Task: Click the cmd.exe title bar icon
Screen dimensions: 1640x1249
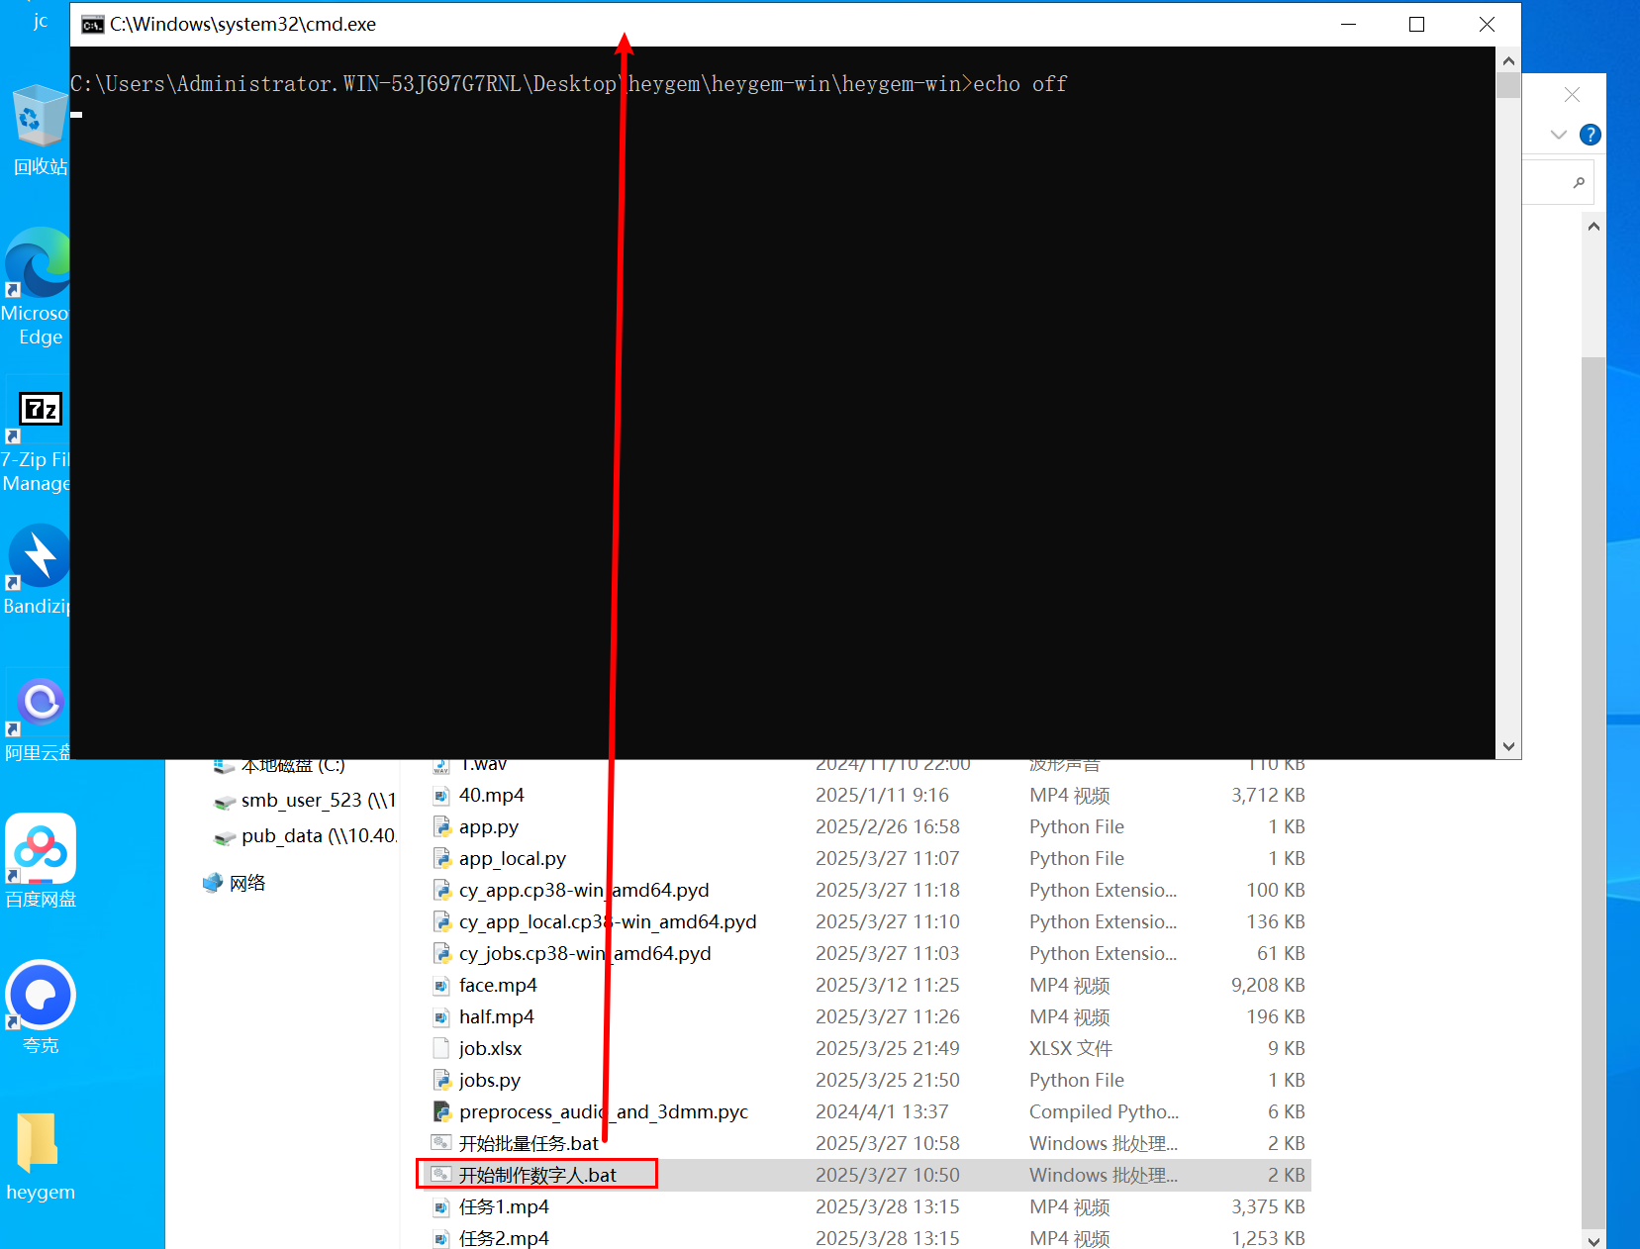Action: coord(92,25)
